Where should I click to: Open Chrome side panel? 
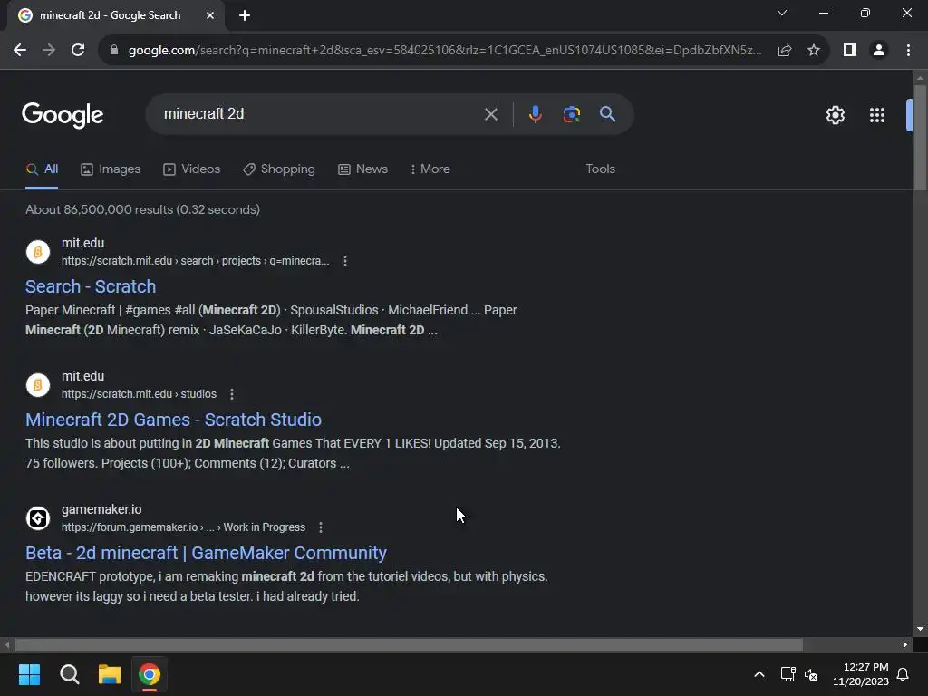(850, 51)
